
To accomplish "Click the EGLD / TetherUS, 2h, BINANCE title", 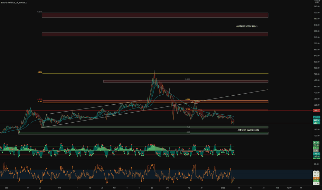I will coord(14,3).
